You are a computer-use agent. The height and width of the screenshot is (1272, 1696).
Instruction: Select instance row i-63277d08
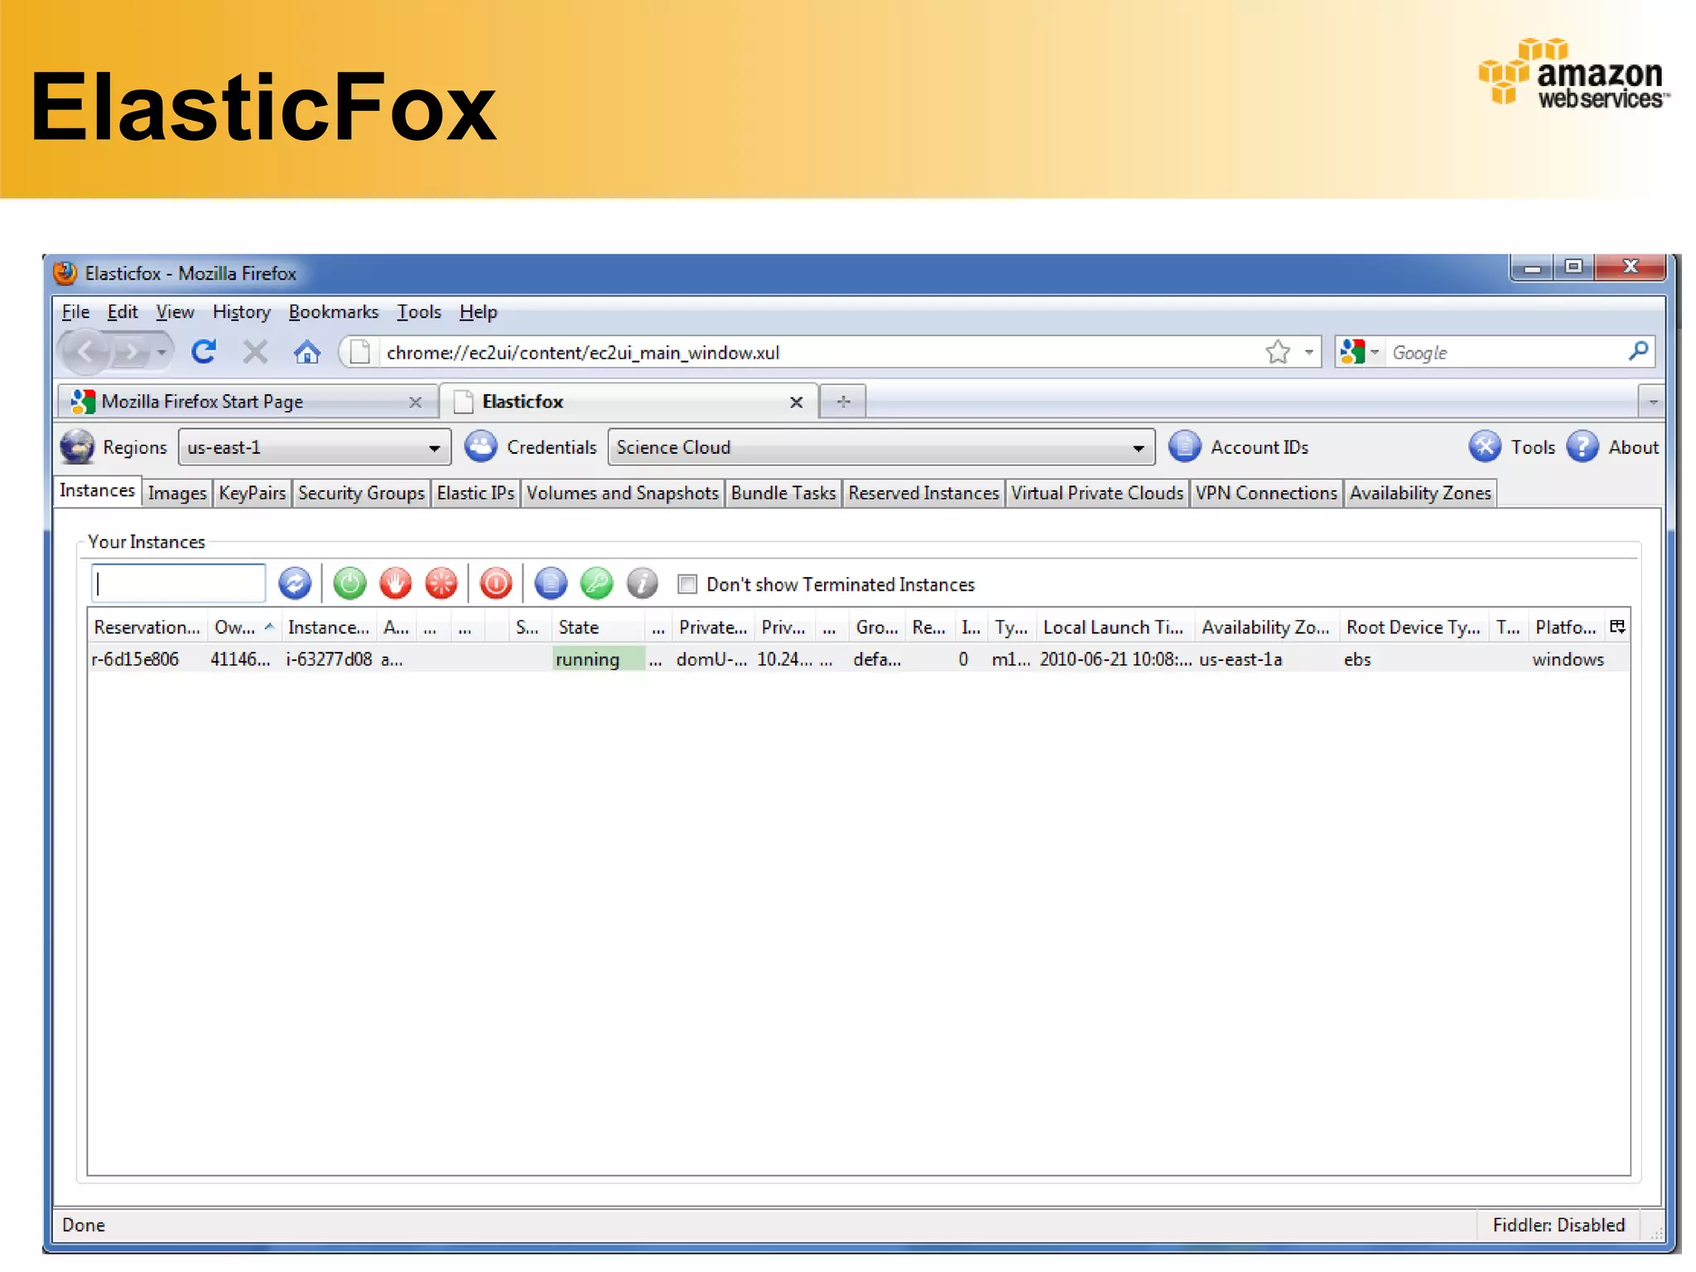[858, 659]
